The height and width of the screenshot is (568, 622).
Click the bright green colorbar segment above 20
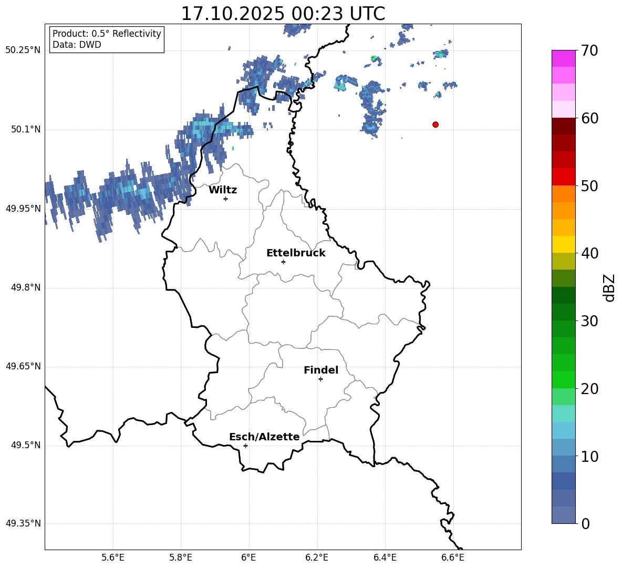[x=564, y=380]
